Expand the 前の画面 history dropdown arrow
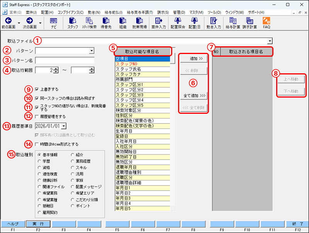The width and height of the screenshot is (309, 233). click(19, 23)
